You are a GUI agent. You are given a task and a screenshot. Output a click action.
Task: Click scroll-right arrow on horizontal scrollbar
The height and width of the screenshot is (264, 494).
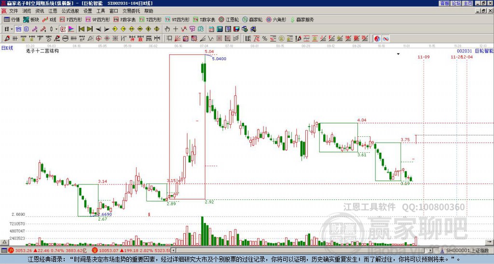pyautogui.click(x=431, y=251)
